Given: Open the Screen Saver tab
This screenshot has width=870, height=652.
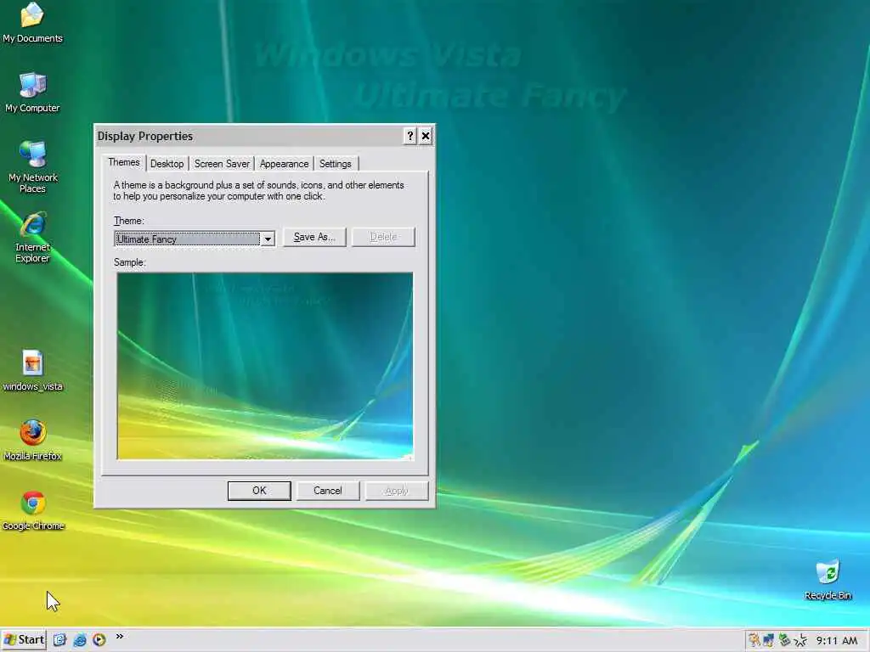Looking at the screenshot, I should coord(222,164).
